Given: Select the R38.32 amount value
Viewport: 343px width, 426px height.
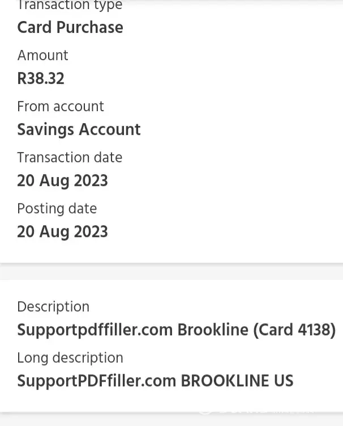Looking at the screenshot, I should tap(41, 78).
